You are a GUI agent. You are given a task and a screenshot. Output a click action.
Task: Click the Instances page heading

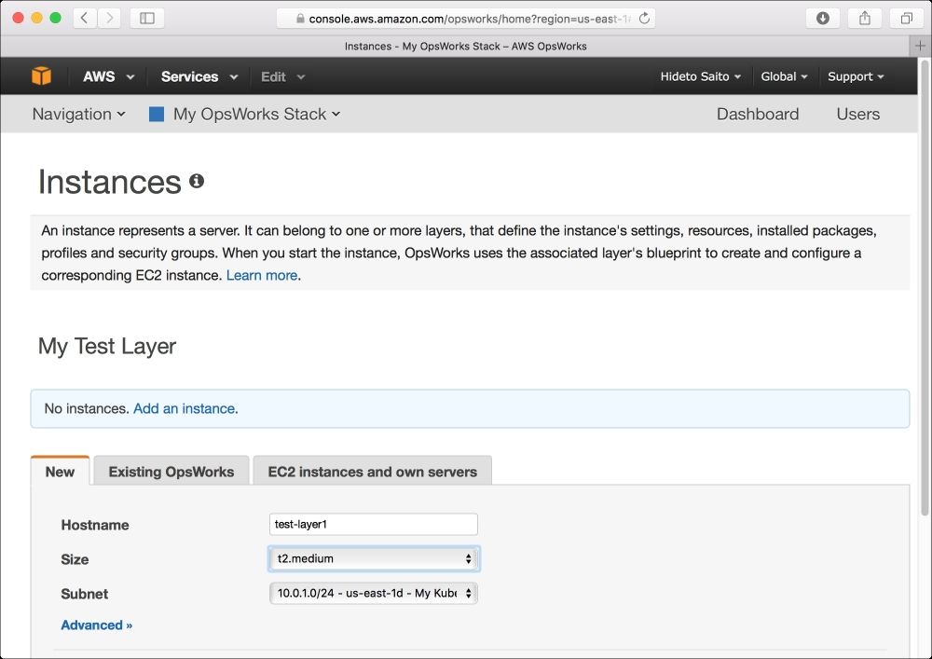tap(109, 181)
